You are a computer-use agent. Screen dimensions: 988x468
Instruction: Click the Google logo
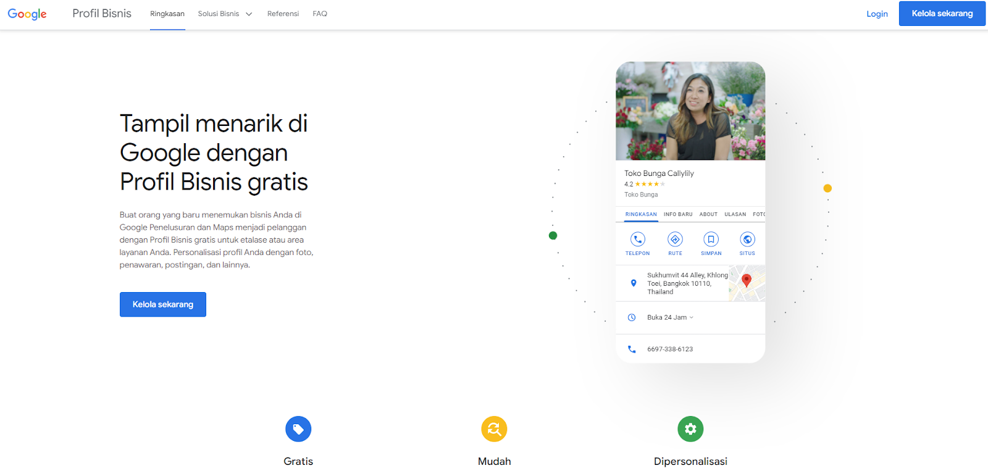pyautogui.click(x=27, y=14)
